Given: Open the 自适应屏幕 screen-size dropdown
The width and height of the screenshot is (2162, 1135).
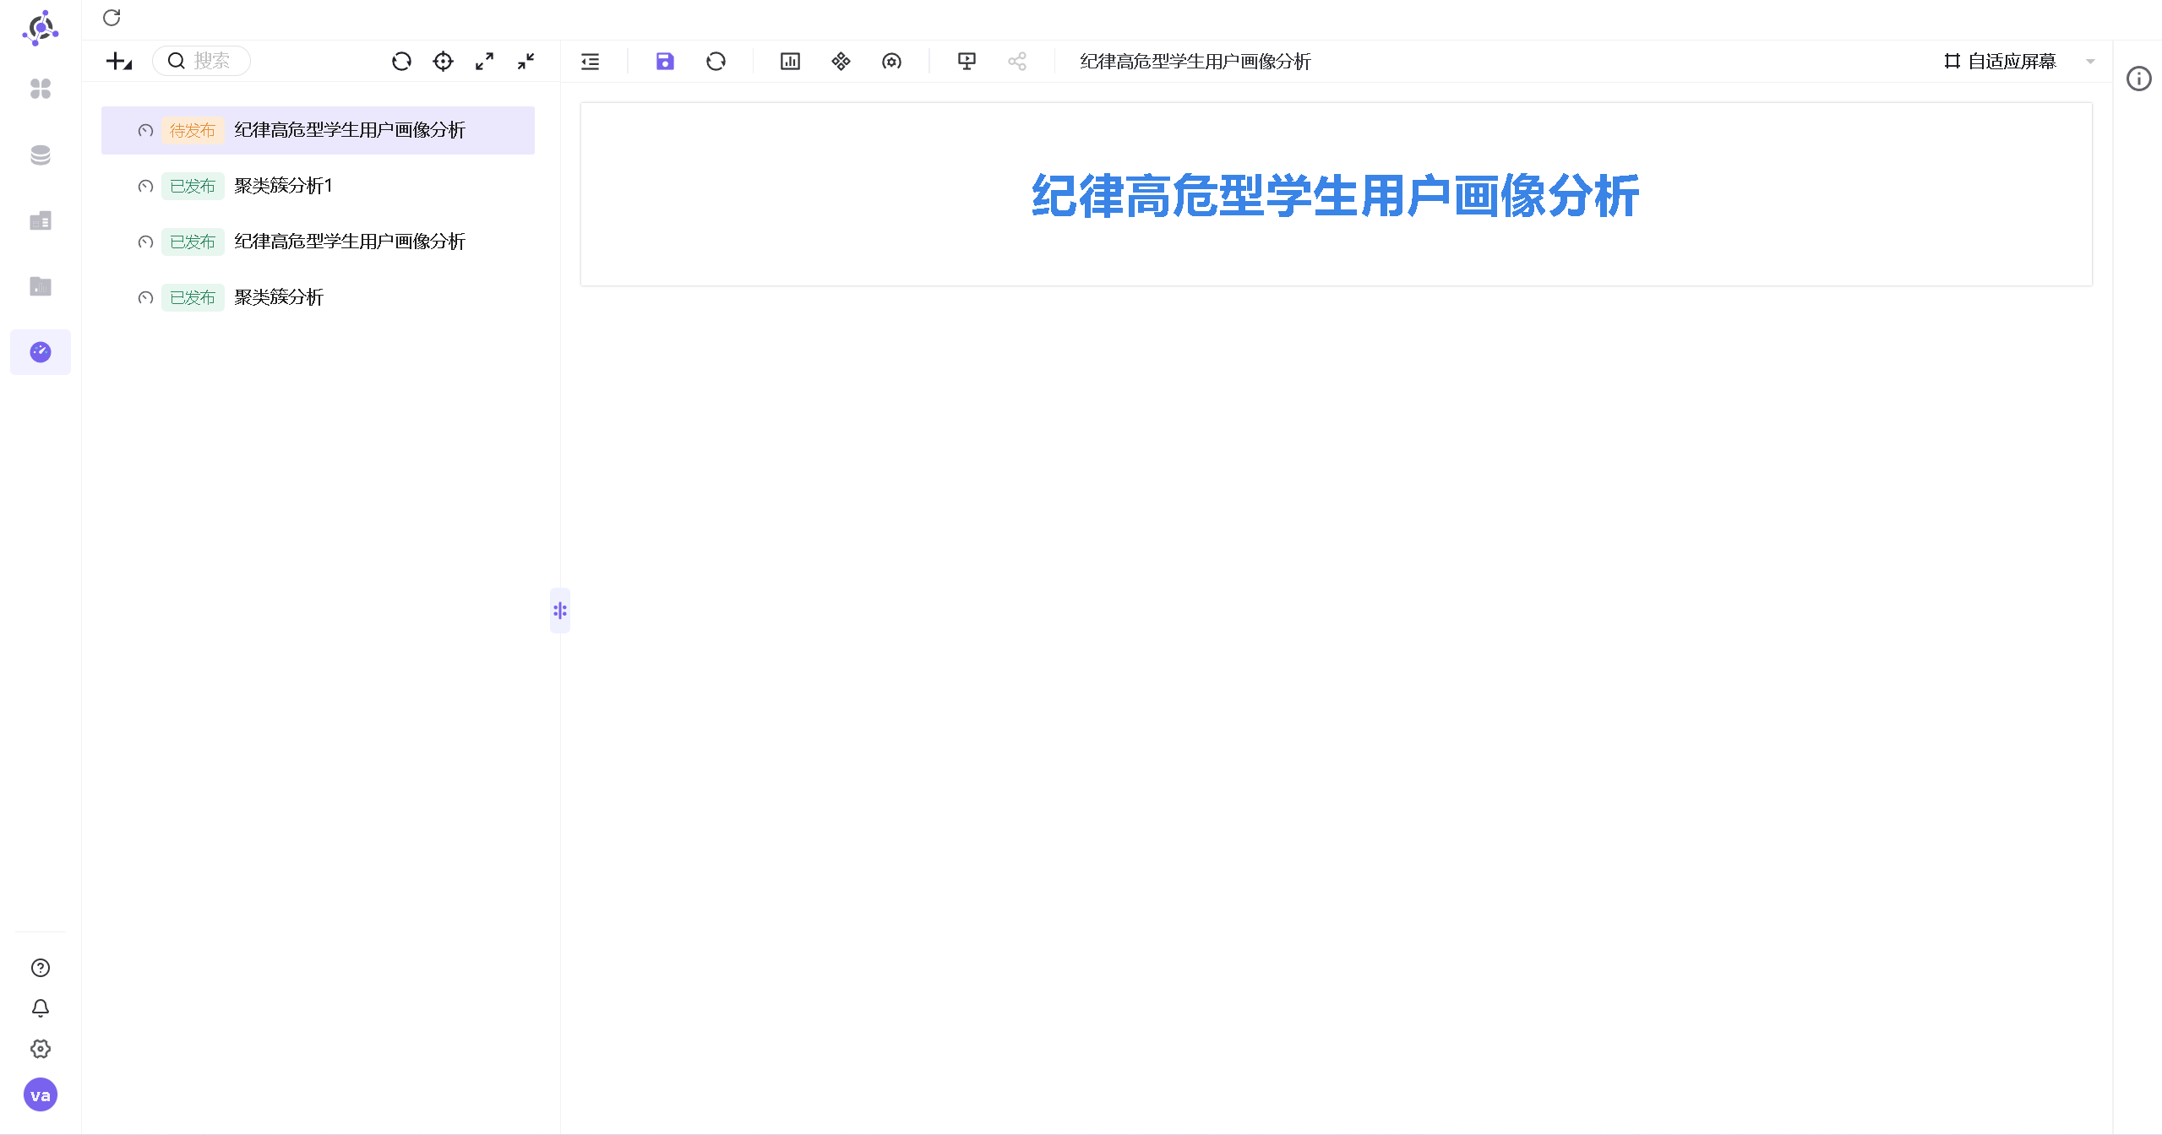Looking at the screenshot, I should (2018, 61).
